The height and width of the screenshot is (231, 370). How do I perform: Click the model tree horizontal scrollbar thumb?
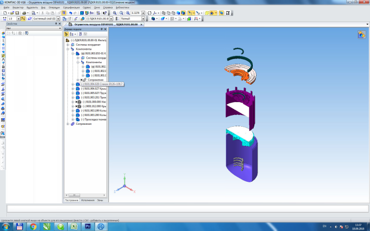point(74,195)
